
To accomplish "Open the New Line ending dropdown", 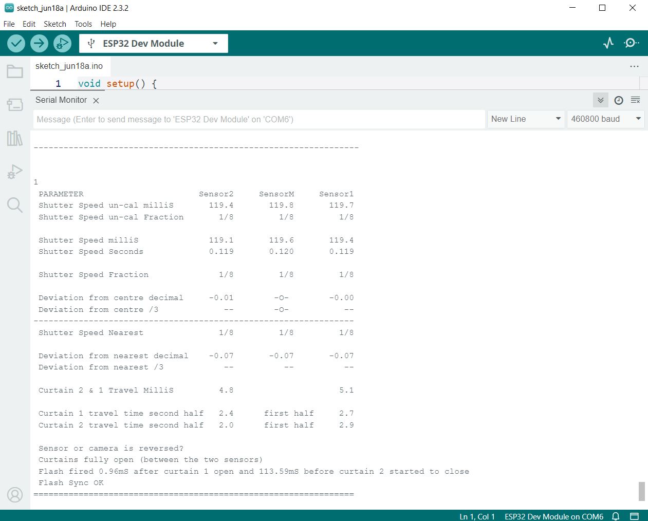I will click(526, 119).
